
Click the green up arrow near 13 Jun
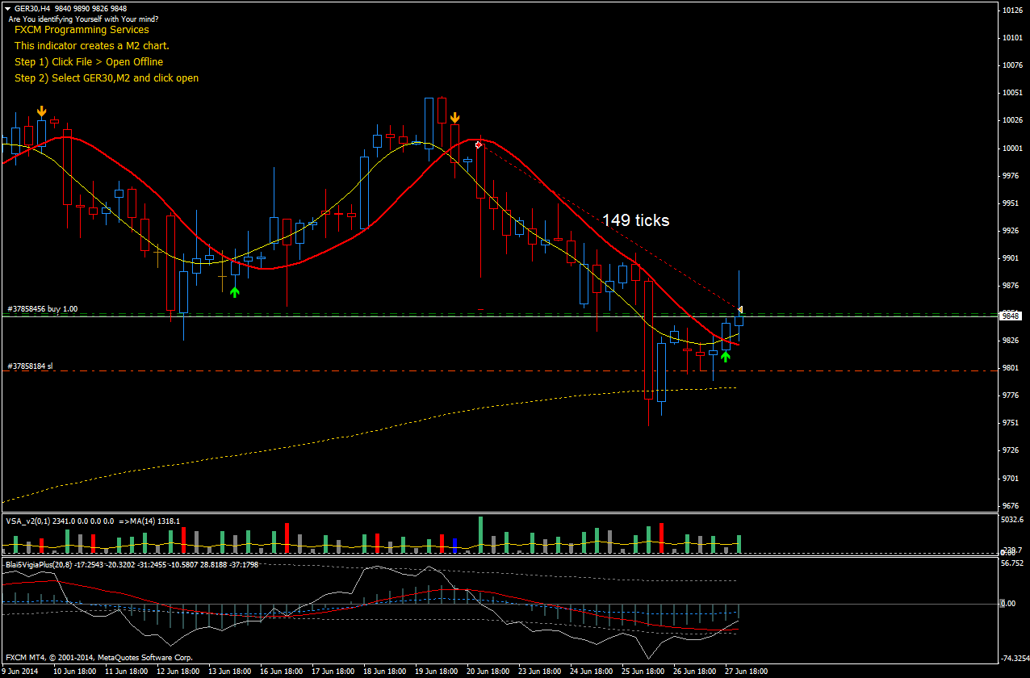235,291
